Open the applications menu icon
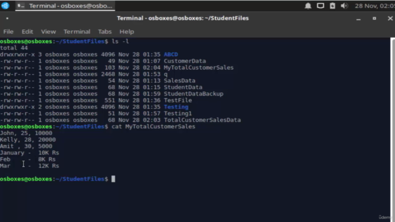The width and height of the screenshot is (395, 222). (5, 6)
